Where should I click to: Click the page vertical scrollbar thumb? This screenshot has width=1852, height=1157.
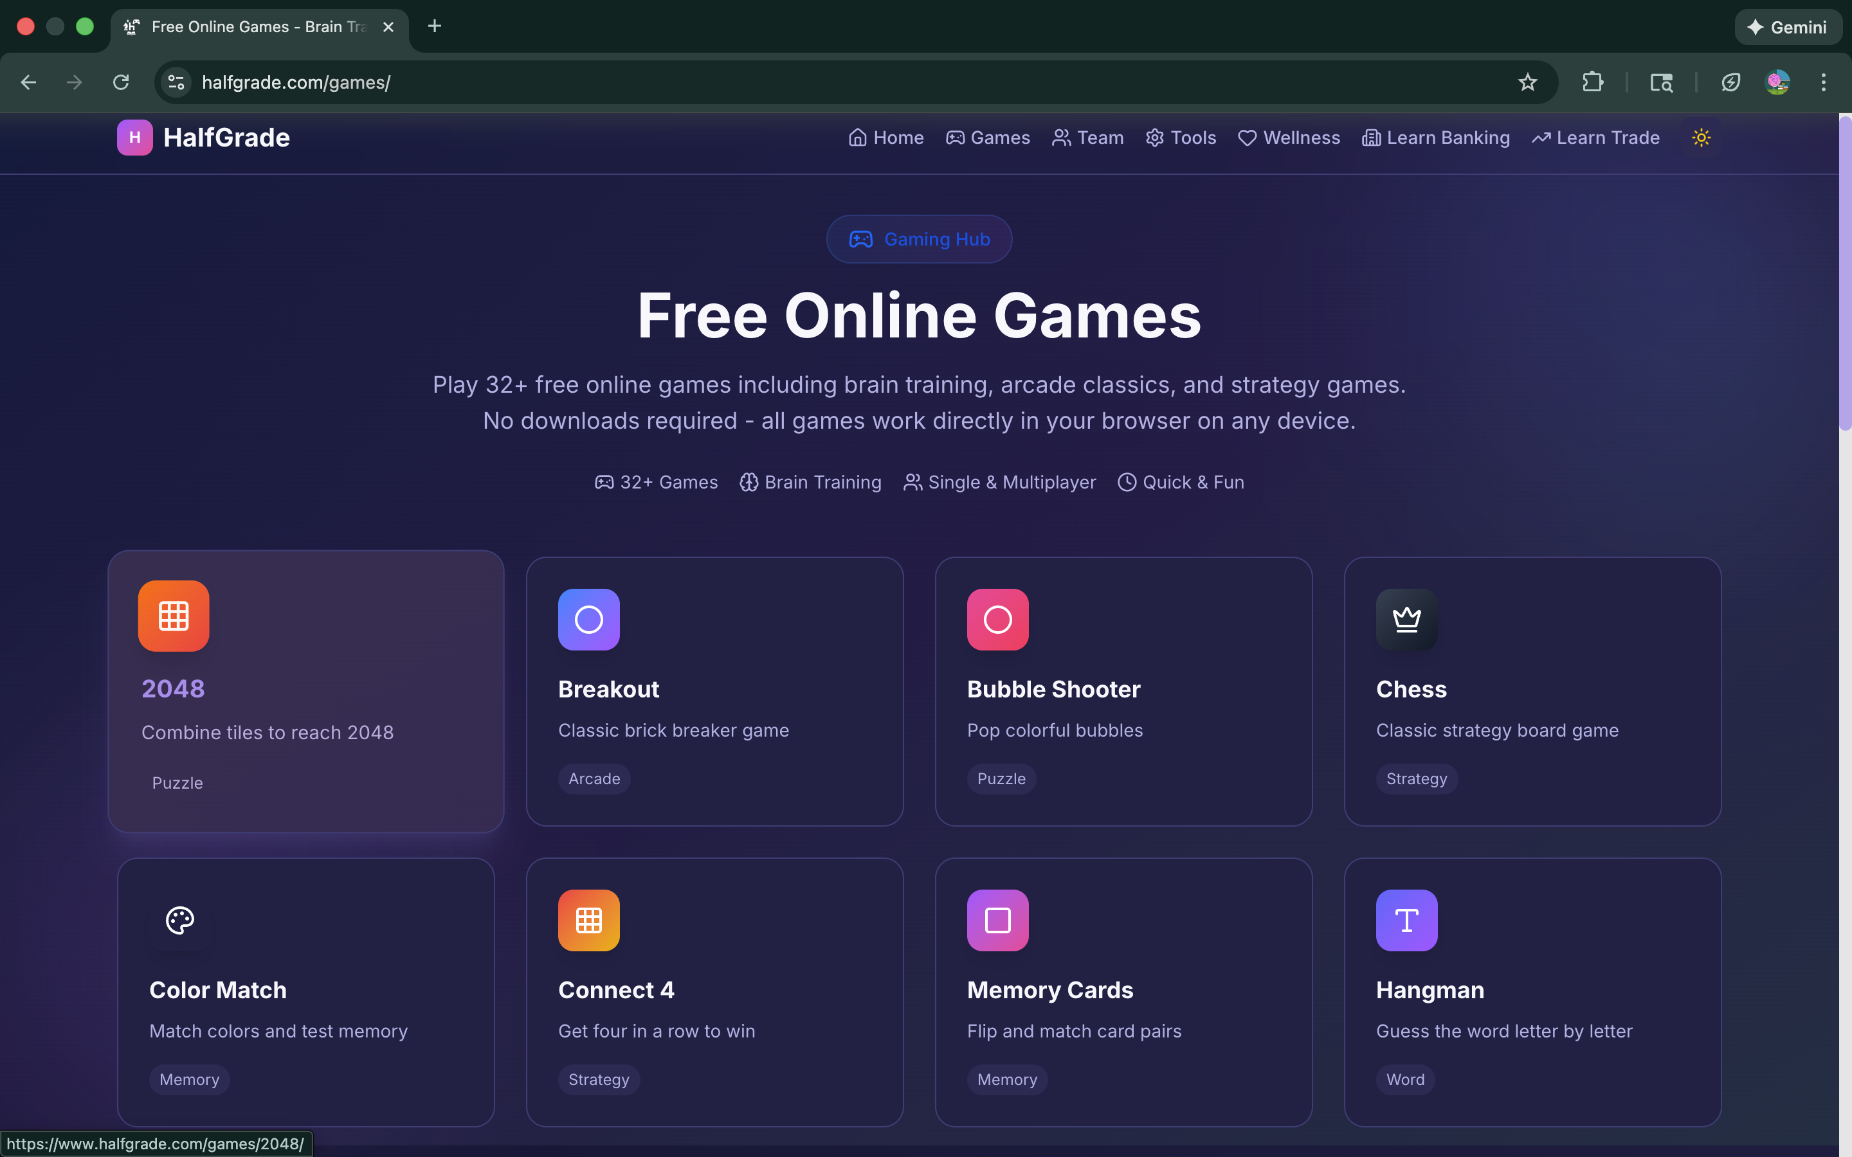(x=1845, y=272)
